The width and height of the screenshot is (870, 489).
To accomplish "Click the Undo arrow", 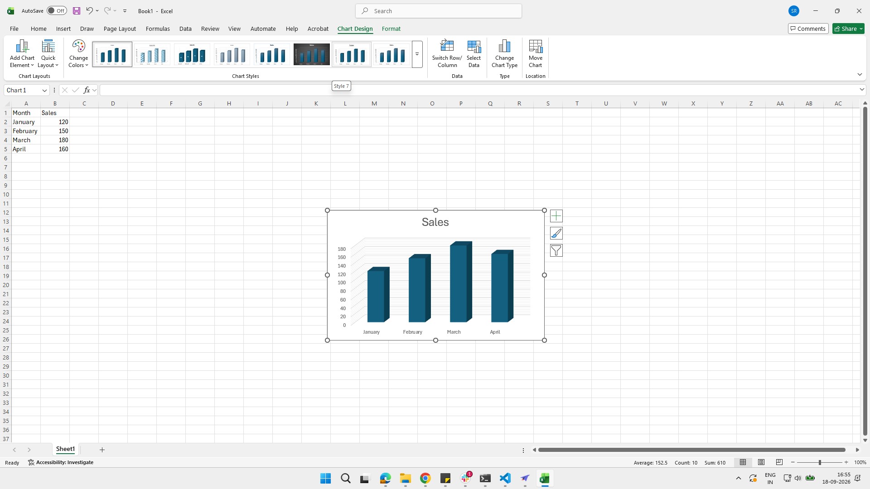I will (x=90, y=10).
